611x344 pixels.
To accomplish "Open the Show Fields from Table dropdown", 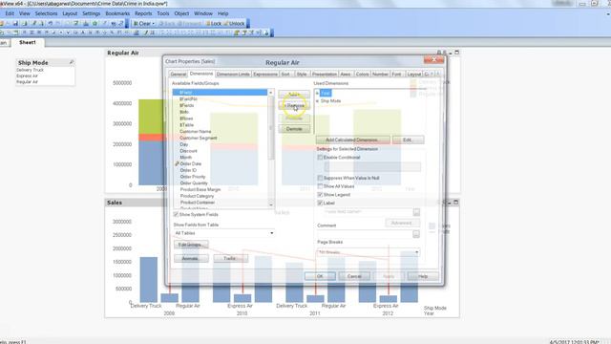I will click(223, 233).
